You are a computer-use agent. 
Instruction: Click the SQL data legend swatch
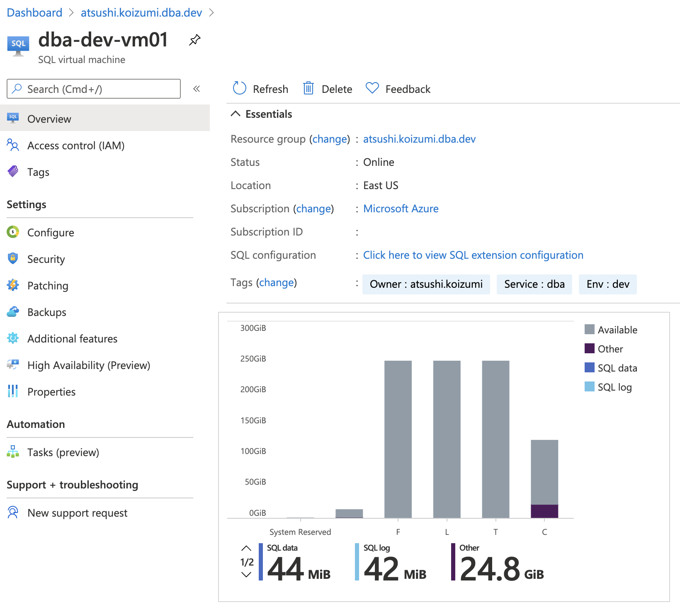tap(589, 368)
